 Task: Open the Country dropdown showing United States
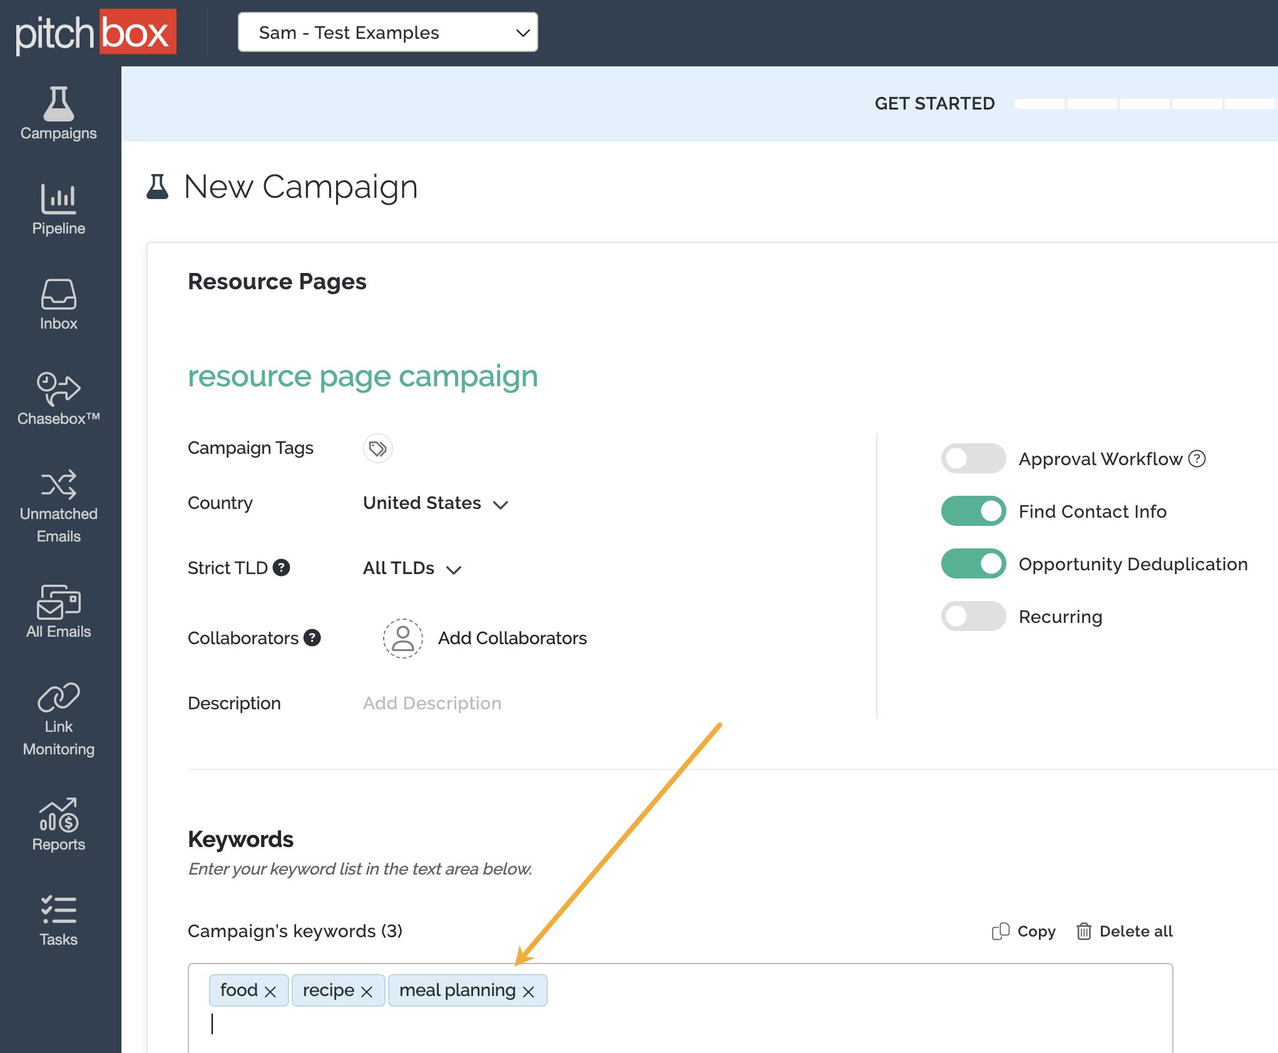(x=436, y=503)
